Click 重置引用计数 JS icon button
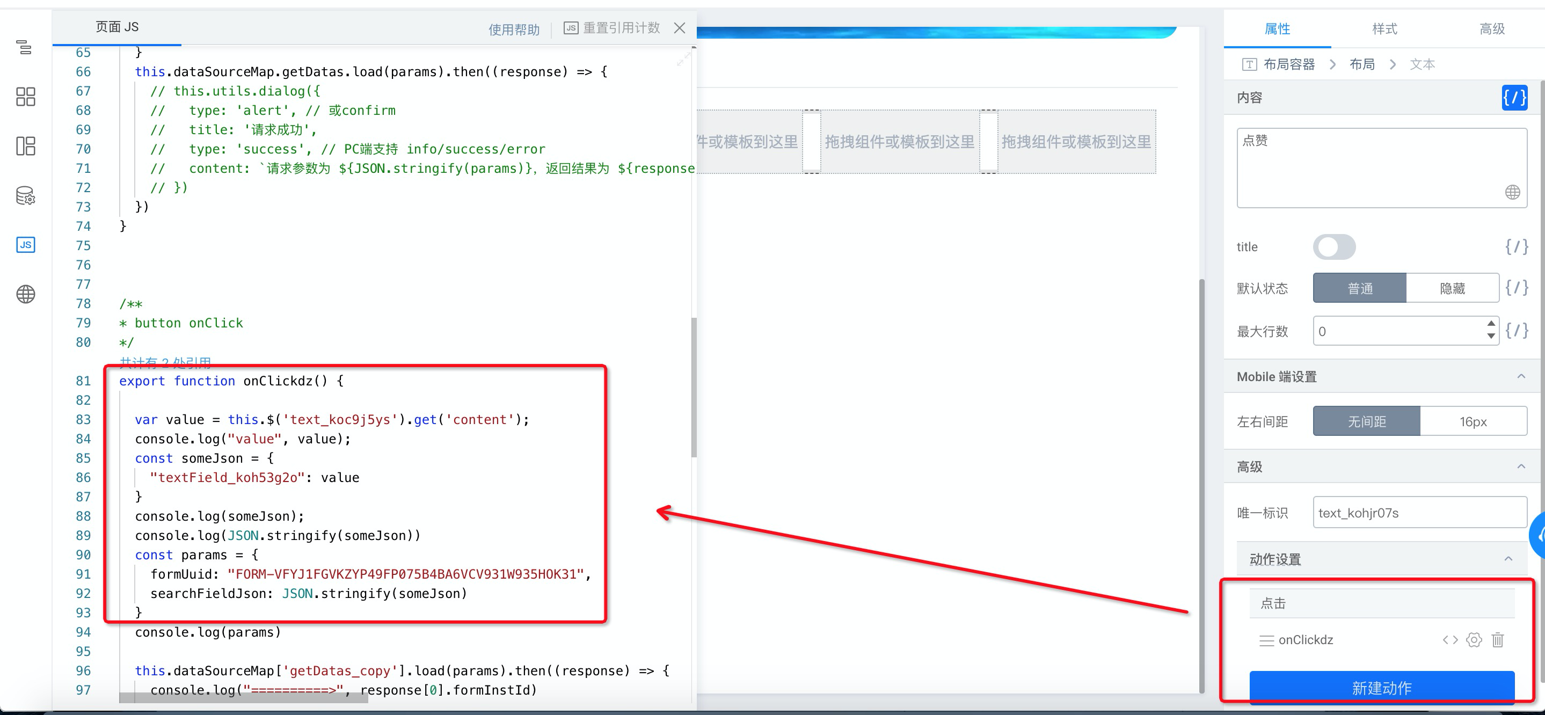 pos(612,28)
